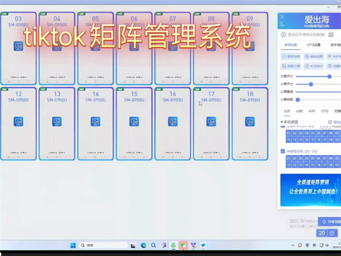
Task: Open the purple triangle app in taskbar
Action: (193, 245)
